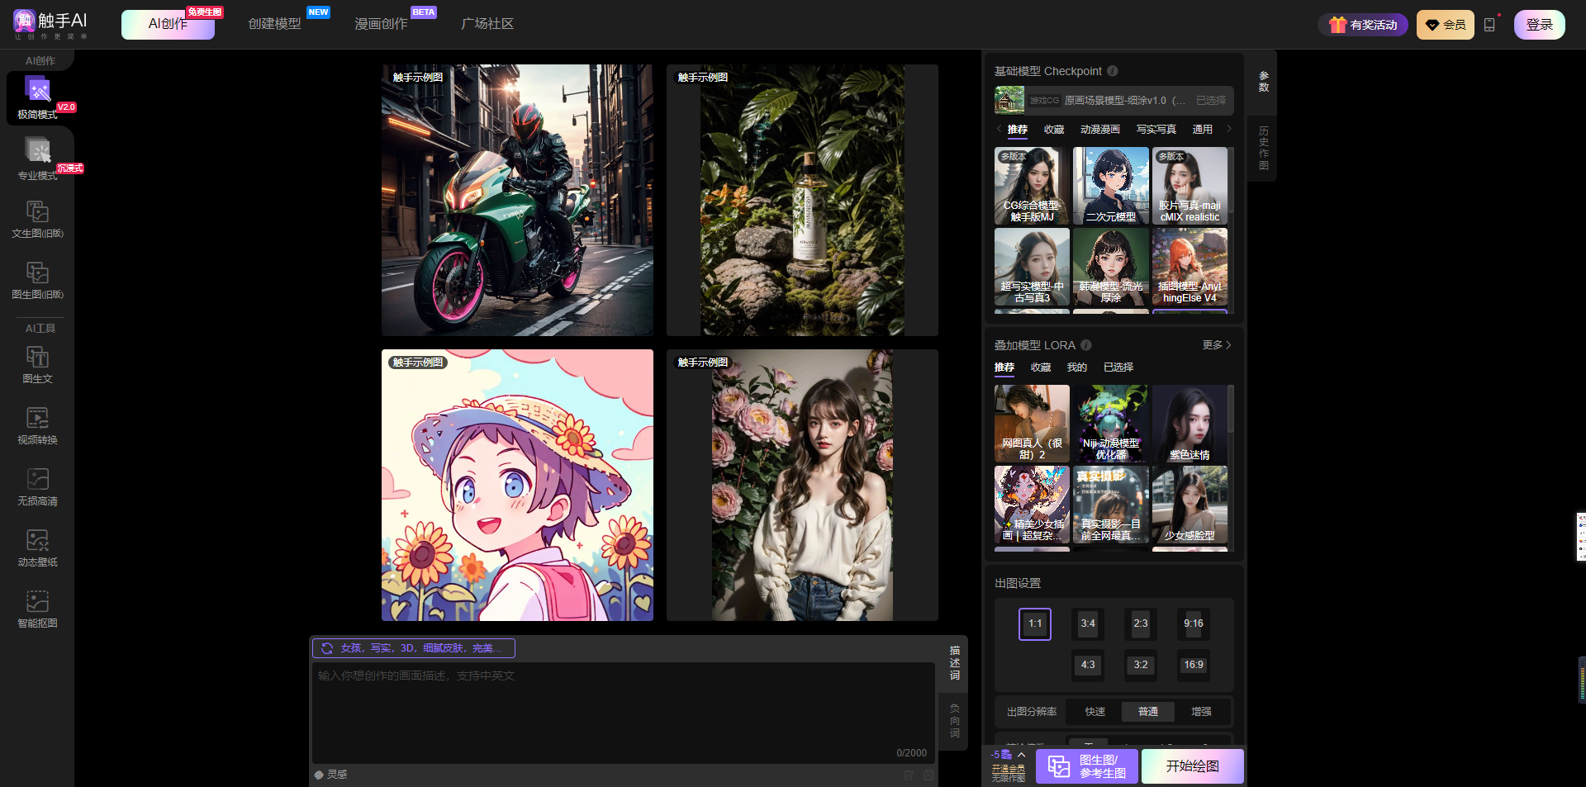The width and height of the screenshot is (1586, 787).
Task: Choose the 3:4 aspect ratio option
Action: click(1088, 623)
